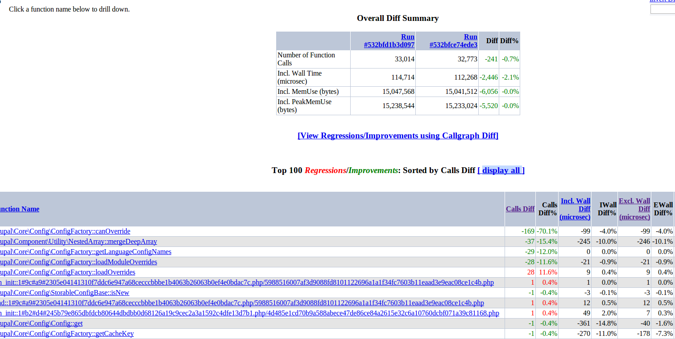Select the 114,714 wall time value

click(403, 77)
